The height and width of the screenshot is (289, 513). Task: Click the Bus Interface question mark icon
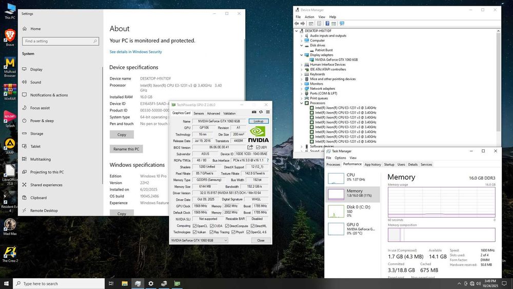(x=267, y=161)
